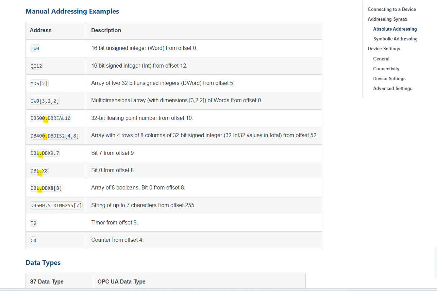Select the DB1.DBX9.7 address code

pos(45,153)
